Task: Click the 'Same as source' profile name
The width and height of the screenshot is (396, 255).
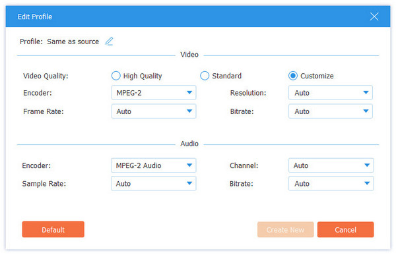Action: tap(73, 42)
